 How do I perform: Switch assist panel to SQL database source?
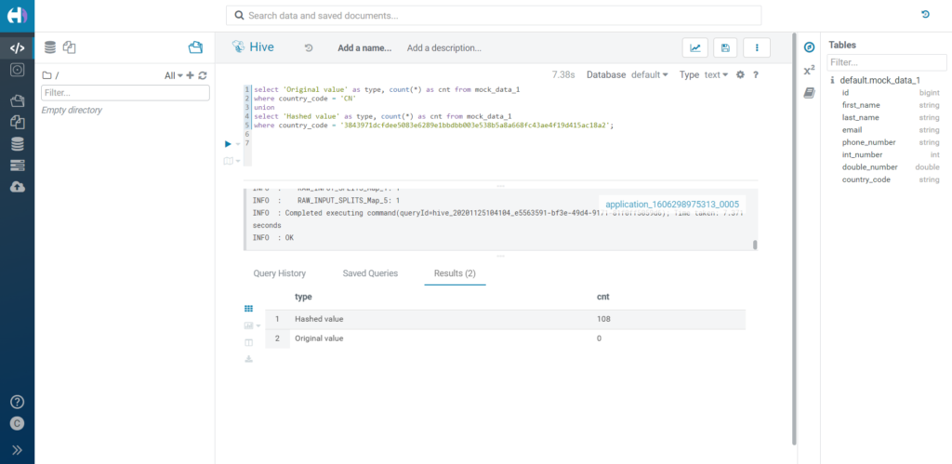point(50,47)
